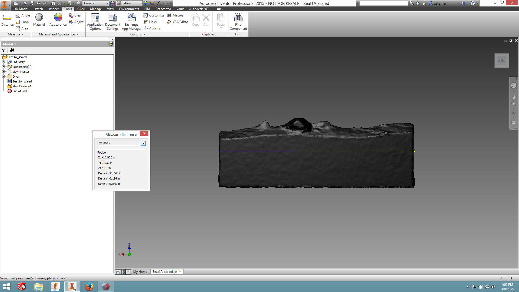
Task: Expand the Solid Bodies(1) tree node
Action: 4,67
